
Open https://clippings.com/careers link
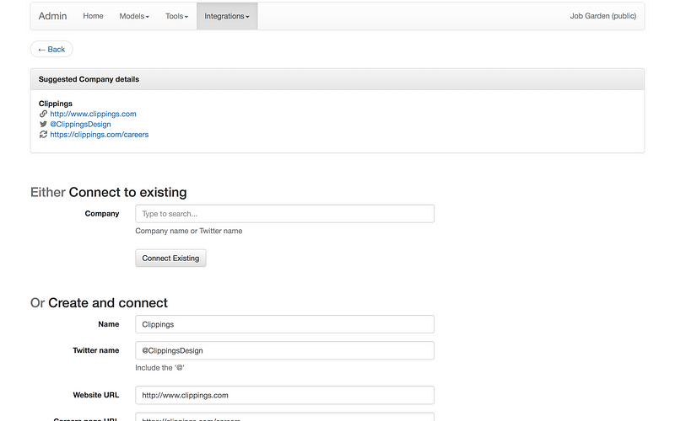[99, 135]
